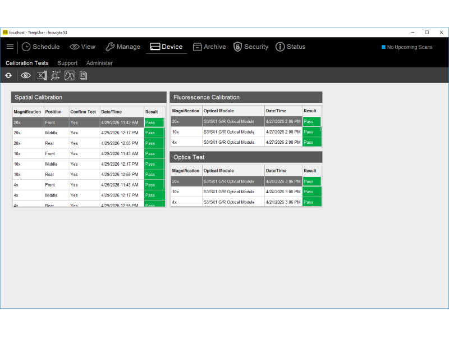Open the Manage section
The height and width of the screenshot is (337, 449).
(123, 47)
